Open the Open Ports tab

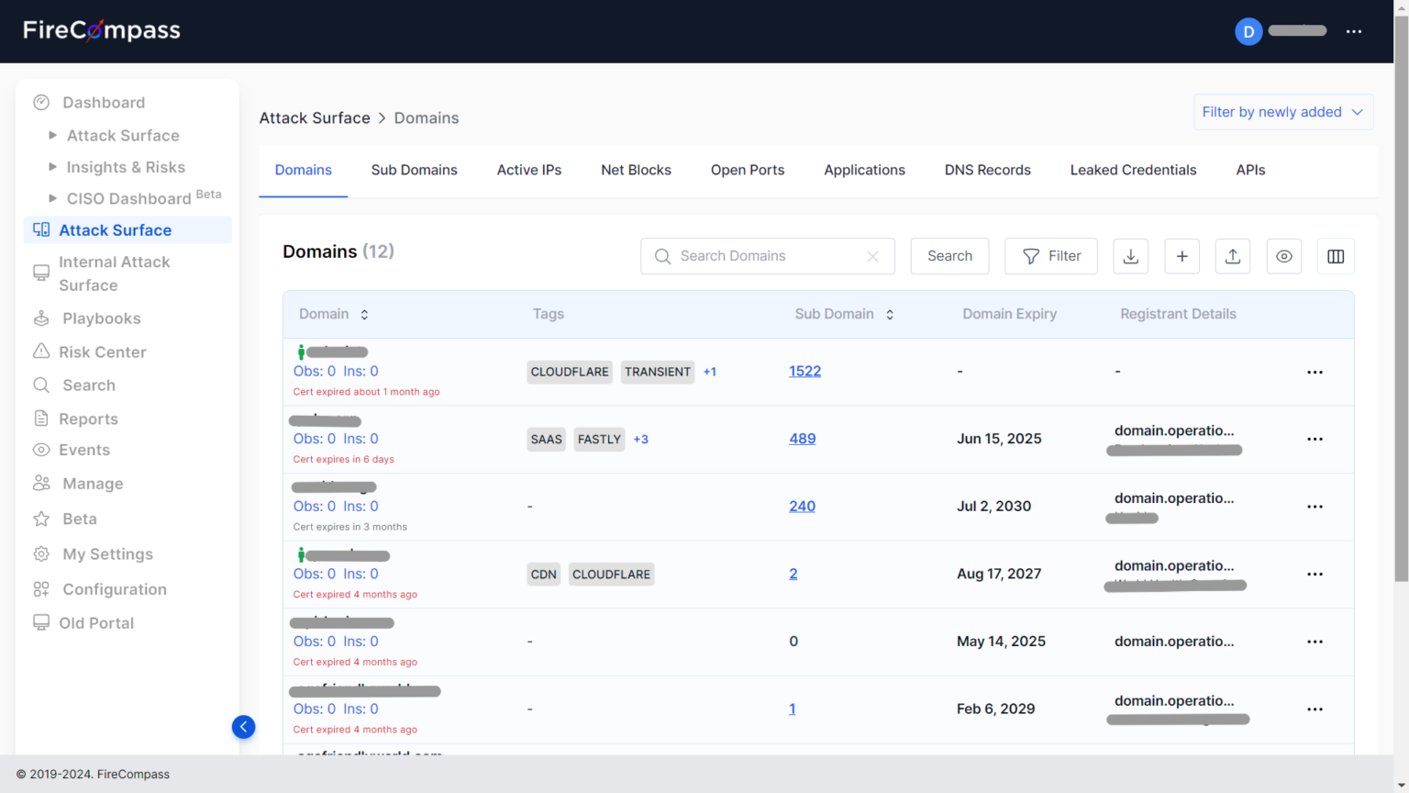[747, 170]
